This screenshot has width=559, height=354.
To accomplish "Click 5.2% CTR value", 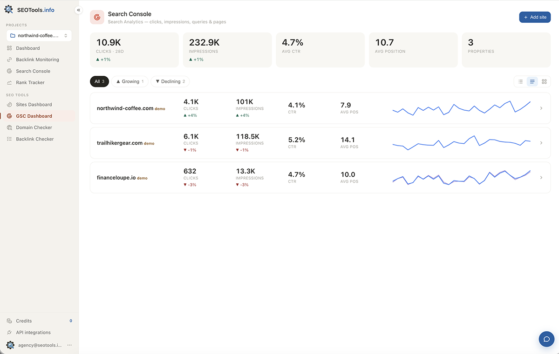I will pos(297,140).
